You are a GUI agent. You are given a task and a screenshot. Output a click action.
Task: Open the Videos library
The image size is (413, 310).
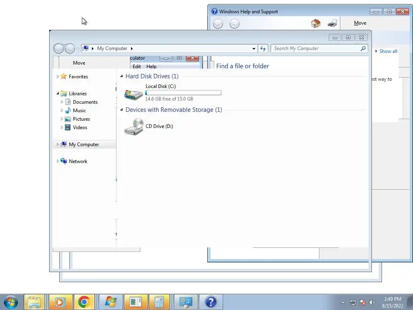coord(80,127)
